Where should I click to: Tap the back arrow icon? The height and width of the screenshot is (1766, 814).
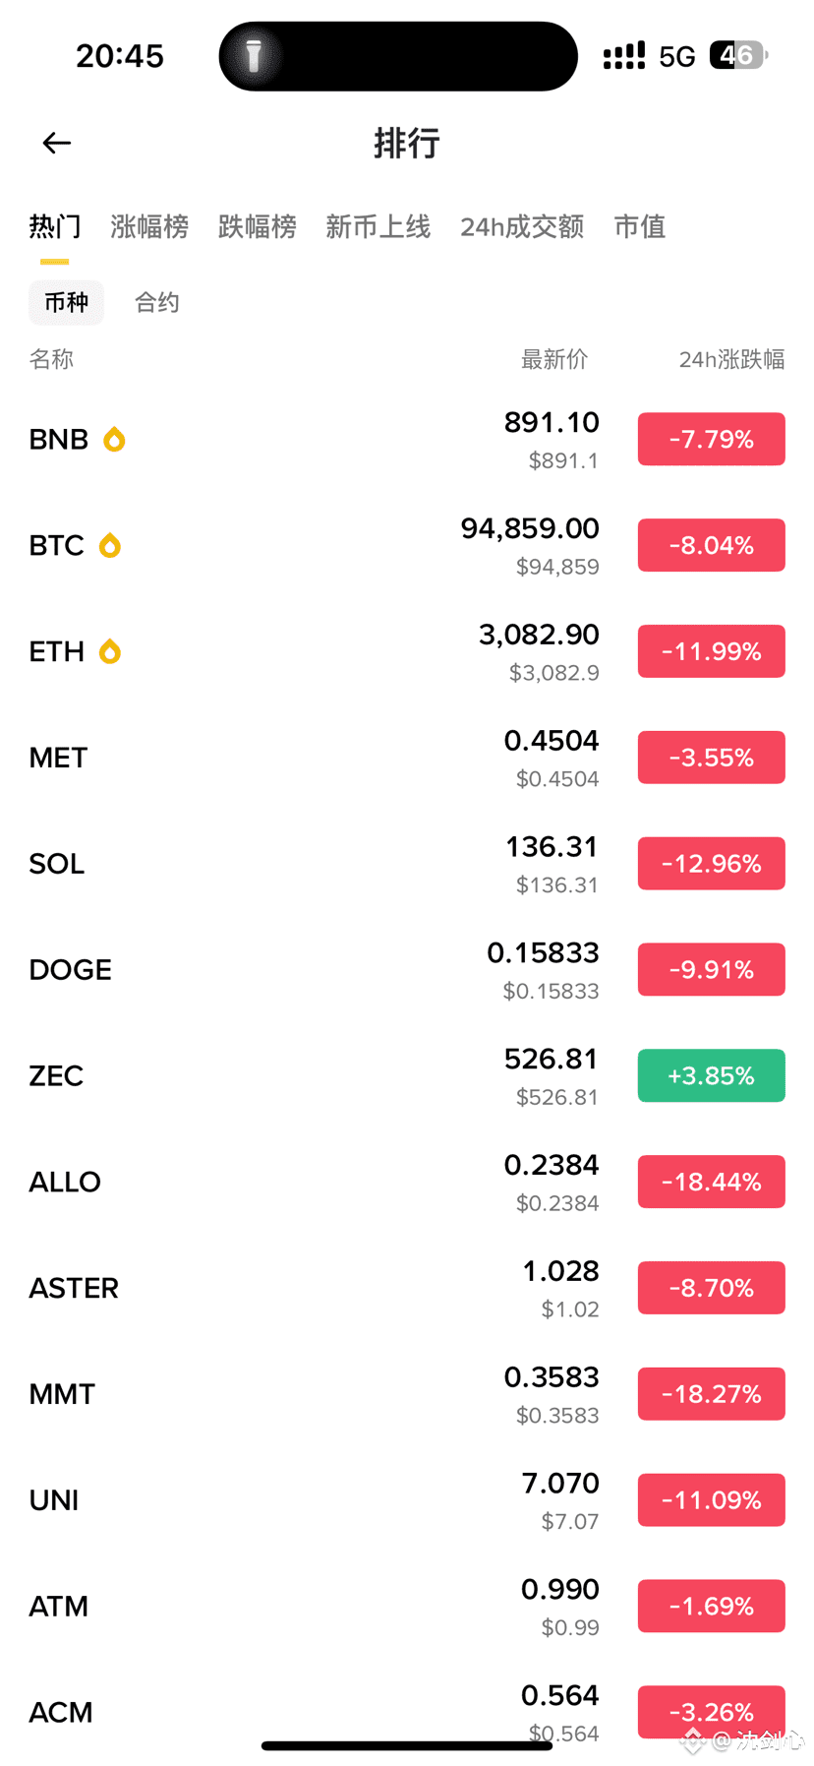click(x=57, y=144)
